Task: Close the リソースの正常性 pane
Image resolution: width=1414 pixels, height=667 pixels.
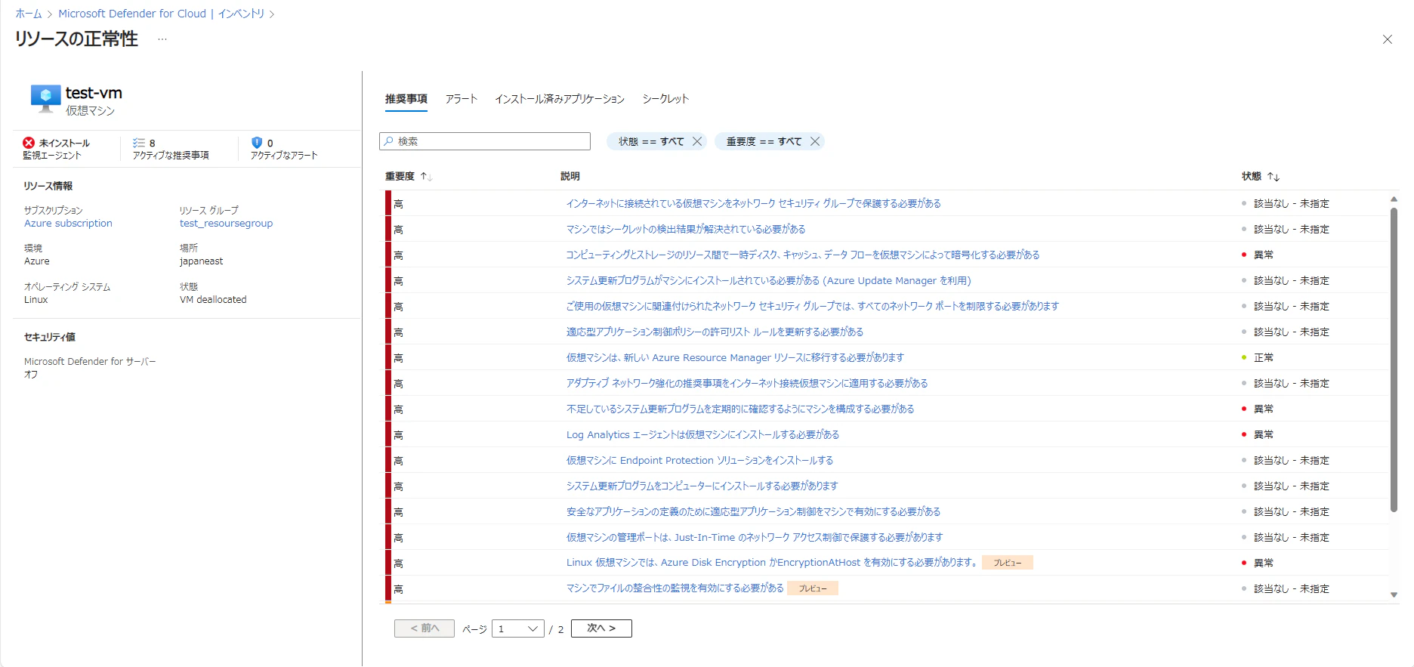Action: click(1388, 39)
